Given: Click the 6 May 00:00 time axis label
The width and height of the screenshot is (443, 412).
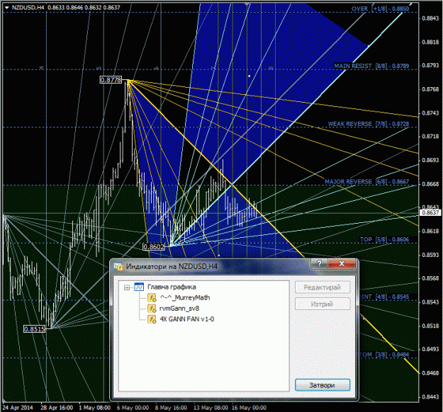Looking at the screenshot, I should 133,408.
